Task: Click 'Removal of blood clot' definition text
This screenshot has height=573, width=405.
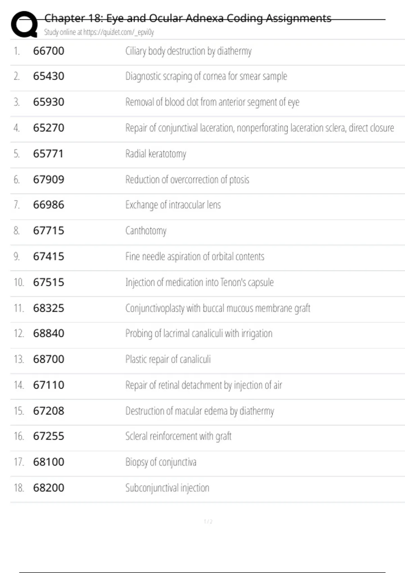Action: click(212, 102)
